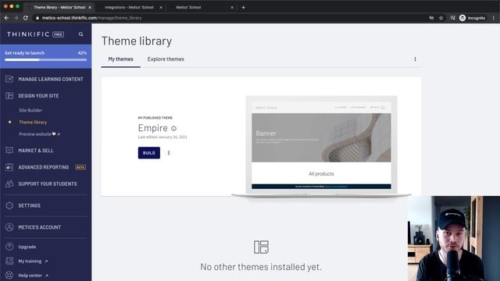
Task: Click the Help center icon
Action: pos(9,275)
